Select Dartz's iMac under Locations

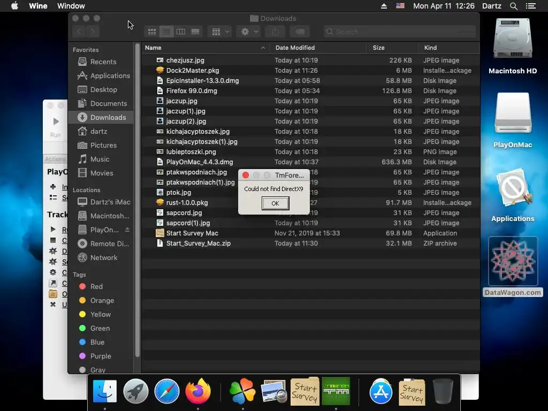point(101,202)
